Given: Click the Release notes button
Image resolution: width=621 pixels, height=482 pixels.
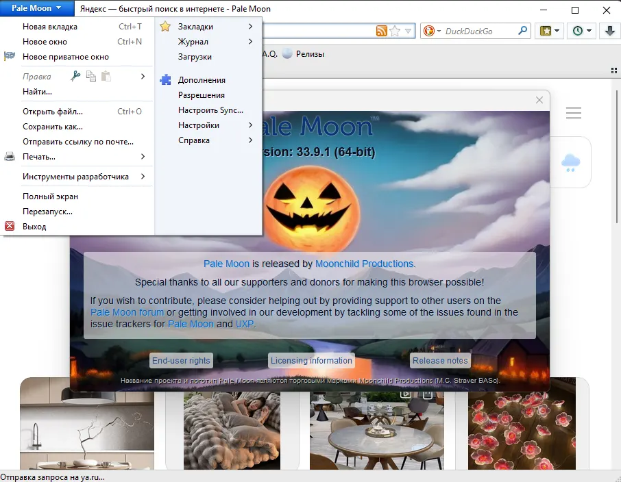Looking at the screenshot, I should (x=440, y=361).
